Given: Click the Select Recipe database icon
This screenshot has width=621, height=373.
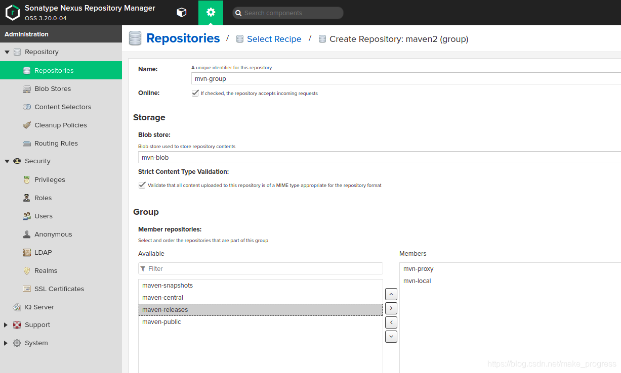Looking at the screenshot, I should [240, 39].
